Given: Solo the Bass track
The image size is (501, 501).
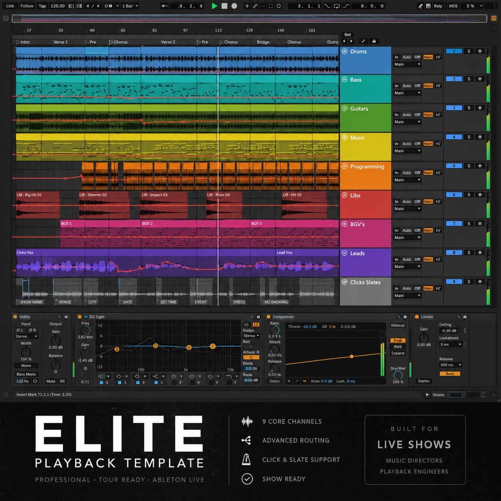Looking at the screenshot, I should pos(469,79).
